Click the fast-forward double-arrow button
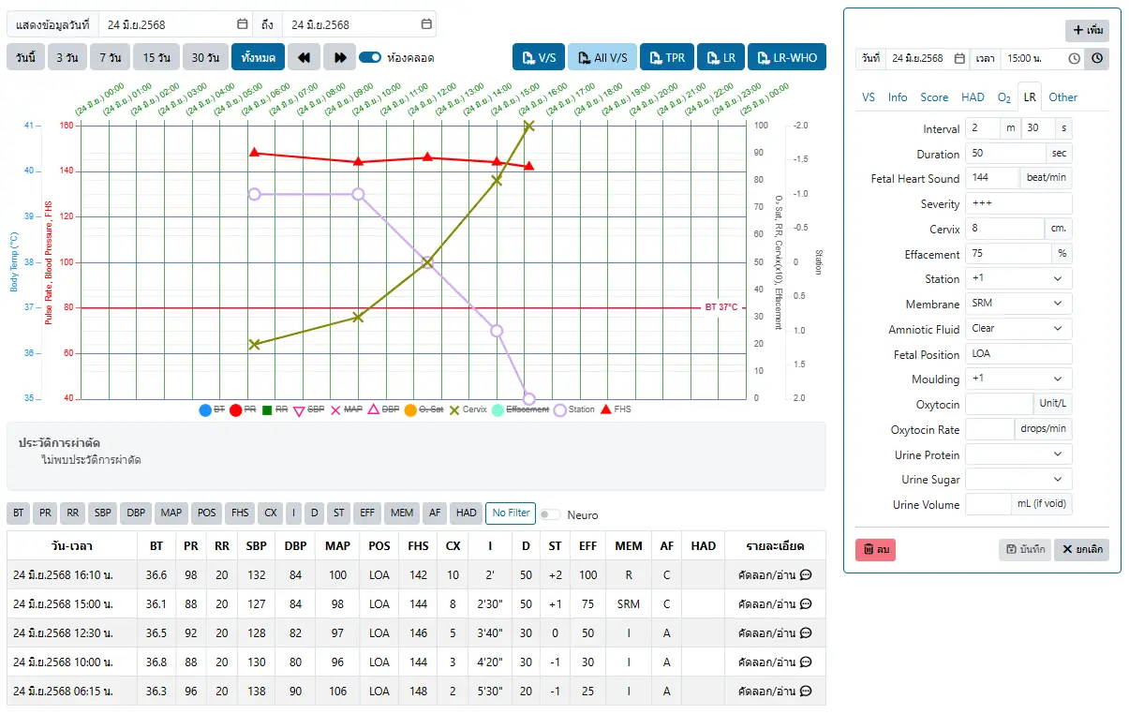The width and height of the screenshot is (1129, 714). [x=339, y=57]
